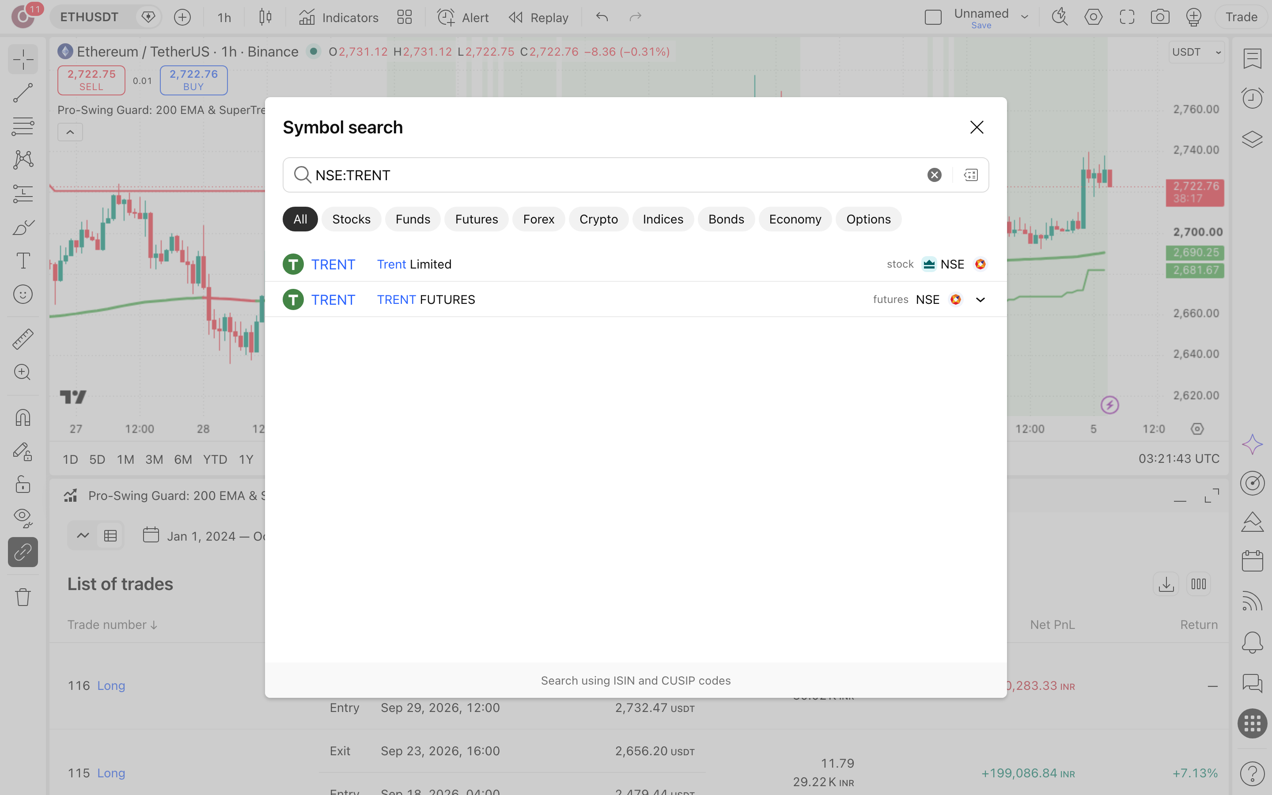This screenshot has width=1272, height=795.
Task: Toggle lock all drawing tools
Action: coord(23,485)
